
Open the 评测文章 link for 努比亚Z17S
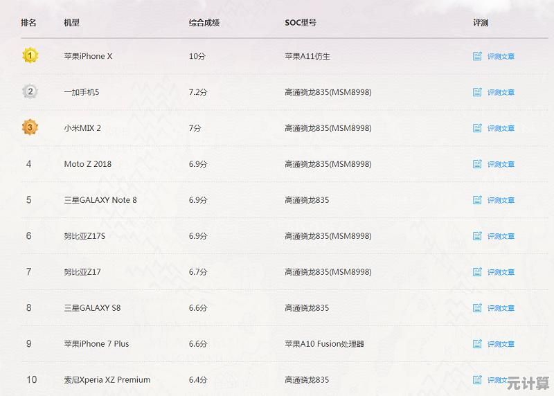click(501, 237)
